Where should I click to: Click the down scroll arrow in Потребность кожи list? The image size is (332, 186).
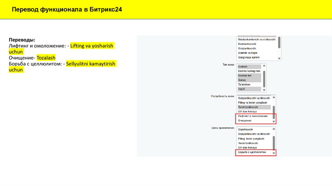[x=274, y=122]
